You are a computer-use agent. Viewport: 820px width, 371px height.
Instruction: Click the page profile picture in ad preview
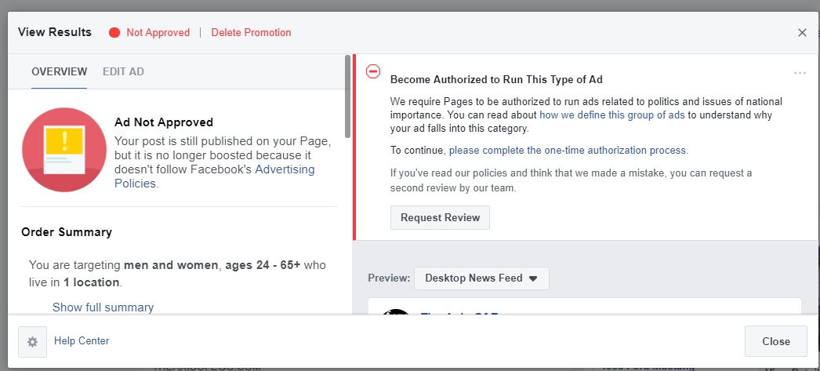click(x=396, y=312)
